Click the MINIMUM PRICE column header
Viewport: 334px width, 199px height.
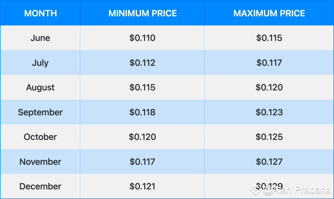(142, 13)
